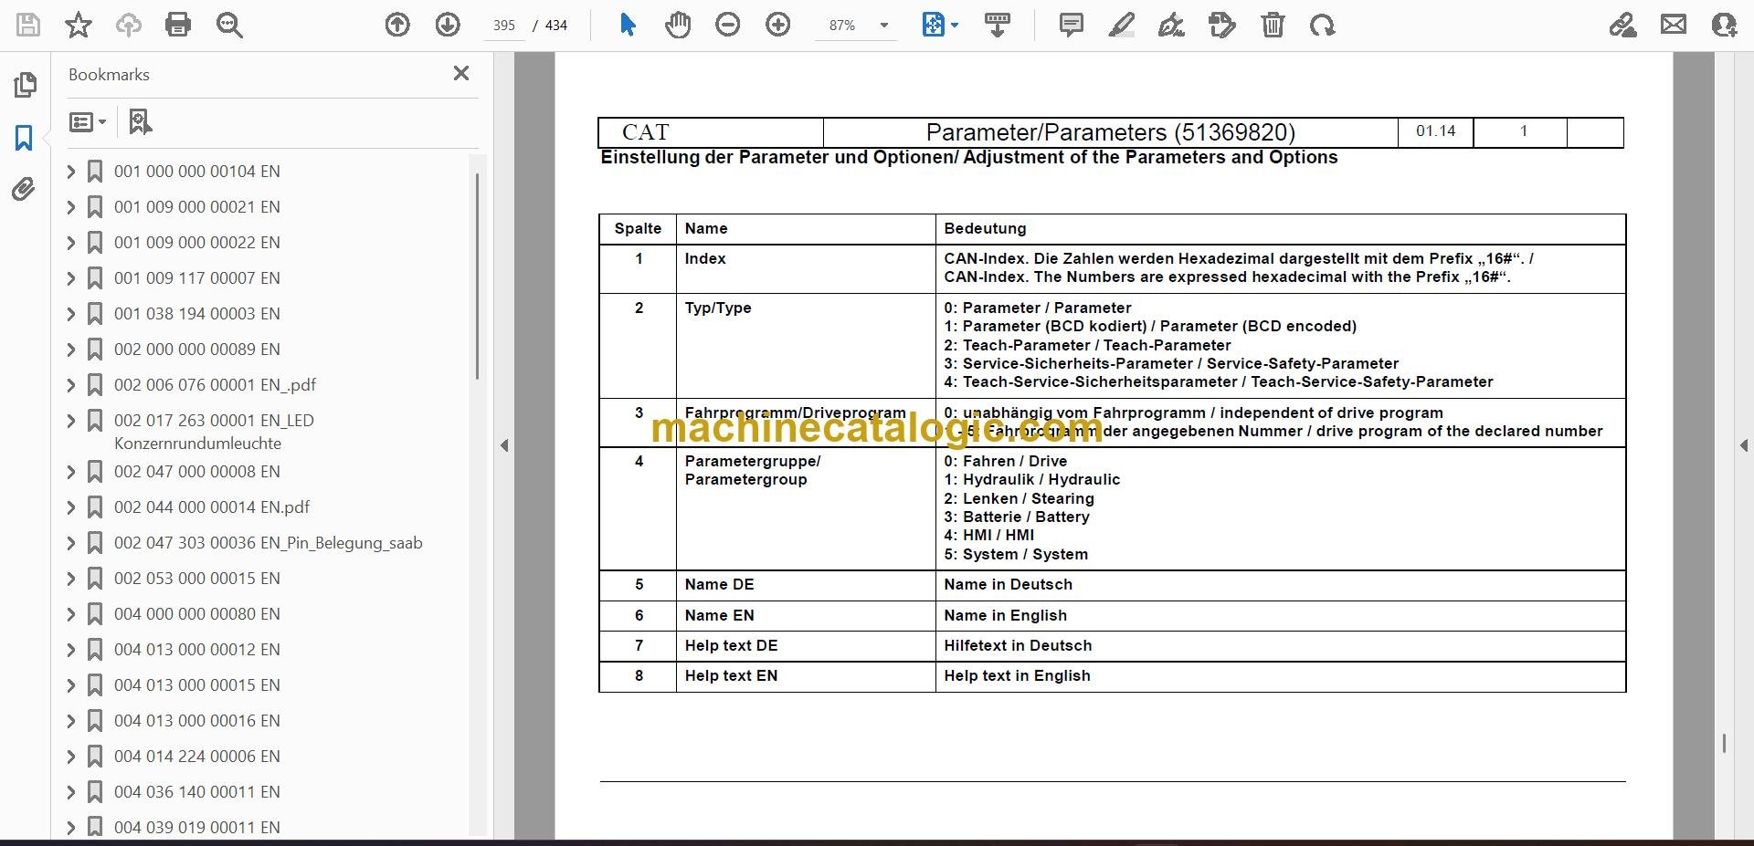Zoom out with minus button
This screenshot has width=1754, height=846.
[x=728, y=25]
